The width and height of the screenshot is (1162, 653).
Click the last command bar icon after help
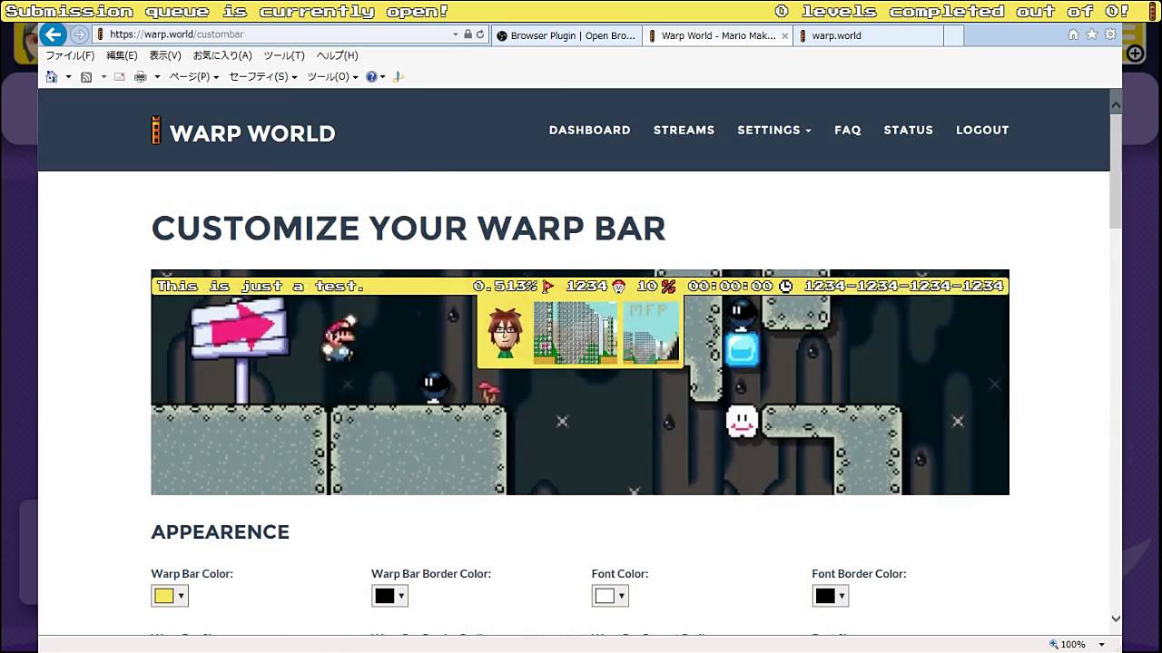(x=398, y=77)
